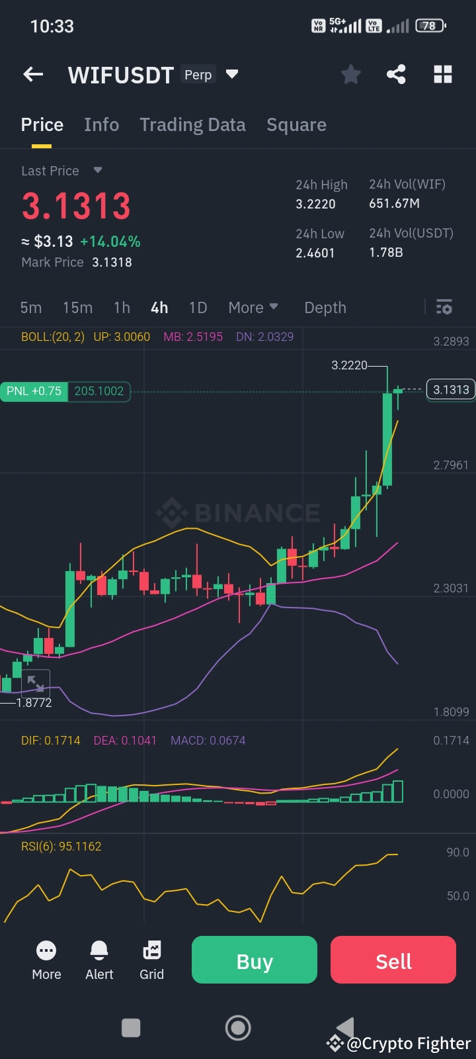The image size is (476, 1059).
Task: Switch to the Depth view
Action: pos(325,307)
